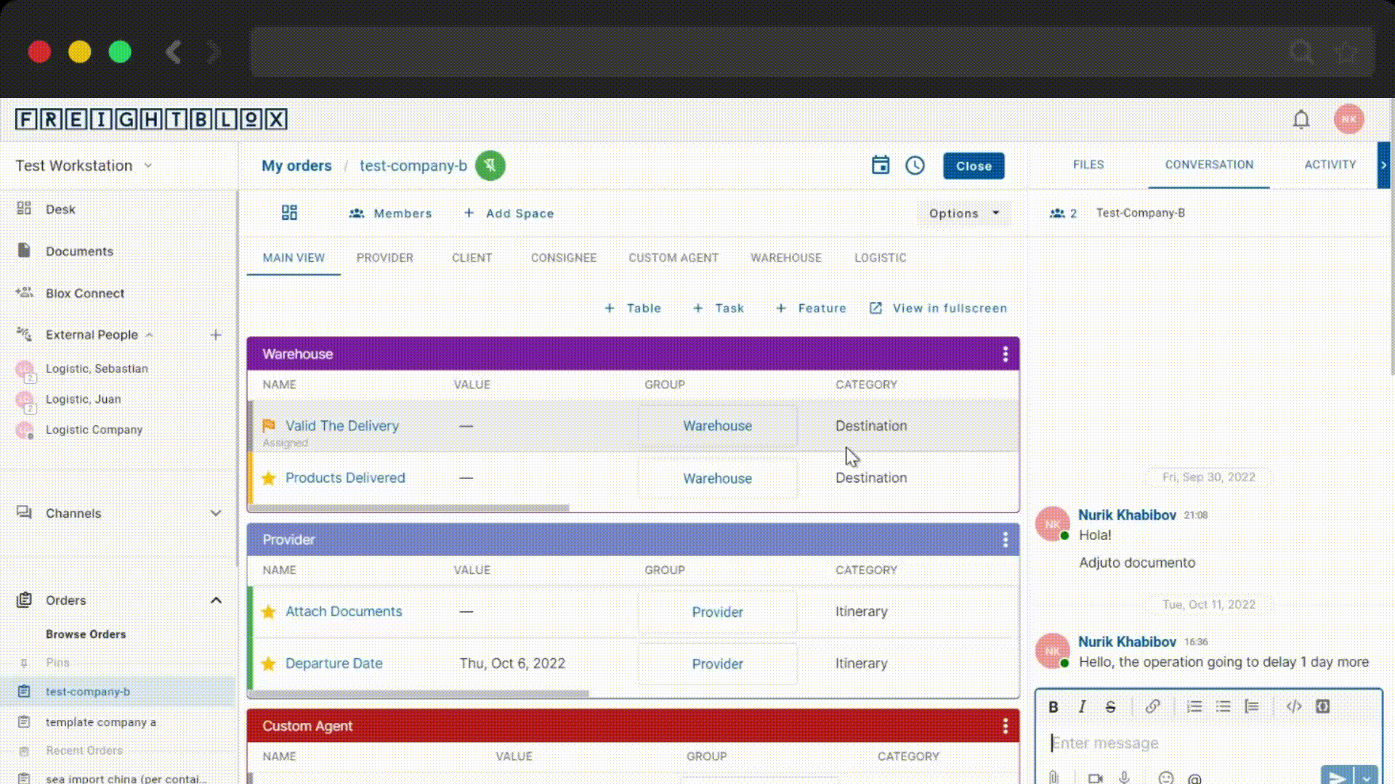The width and height of the screenshot is (1395, 784).
Task: Open the Provider table three-dot menu
Action: (1005, 539)
